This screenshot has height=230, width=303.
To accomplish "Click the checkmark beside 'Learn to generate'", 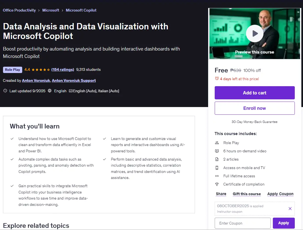I will pos(104,139).
